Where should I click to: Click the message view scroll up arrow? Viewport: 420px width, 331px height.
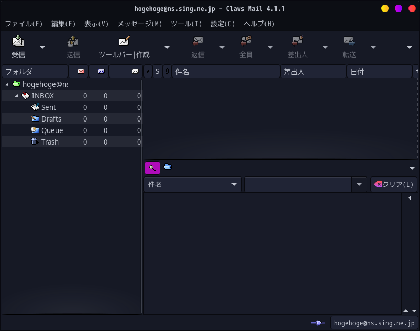click(406, 311)
